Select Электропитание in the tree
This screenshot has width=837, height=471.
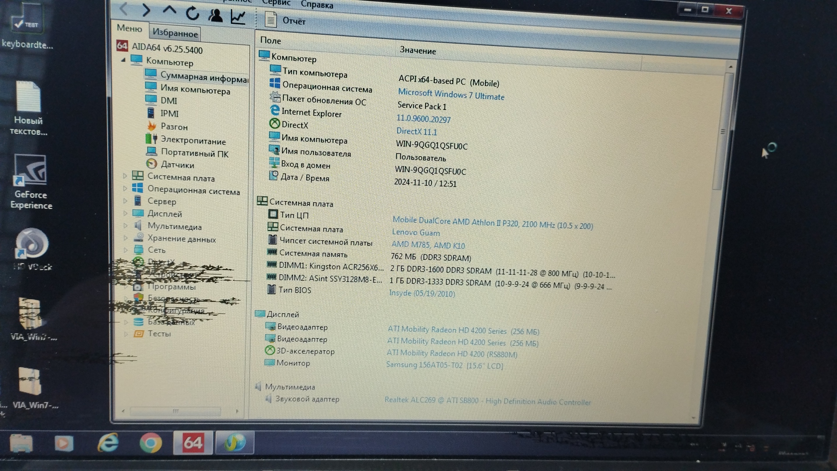(193, 141)
